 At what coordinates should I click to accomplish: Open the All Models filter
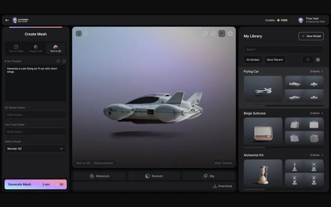[253, 60]
